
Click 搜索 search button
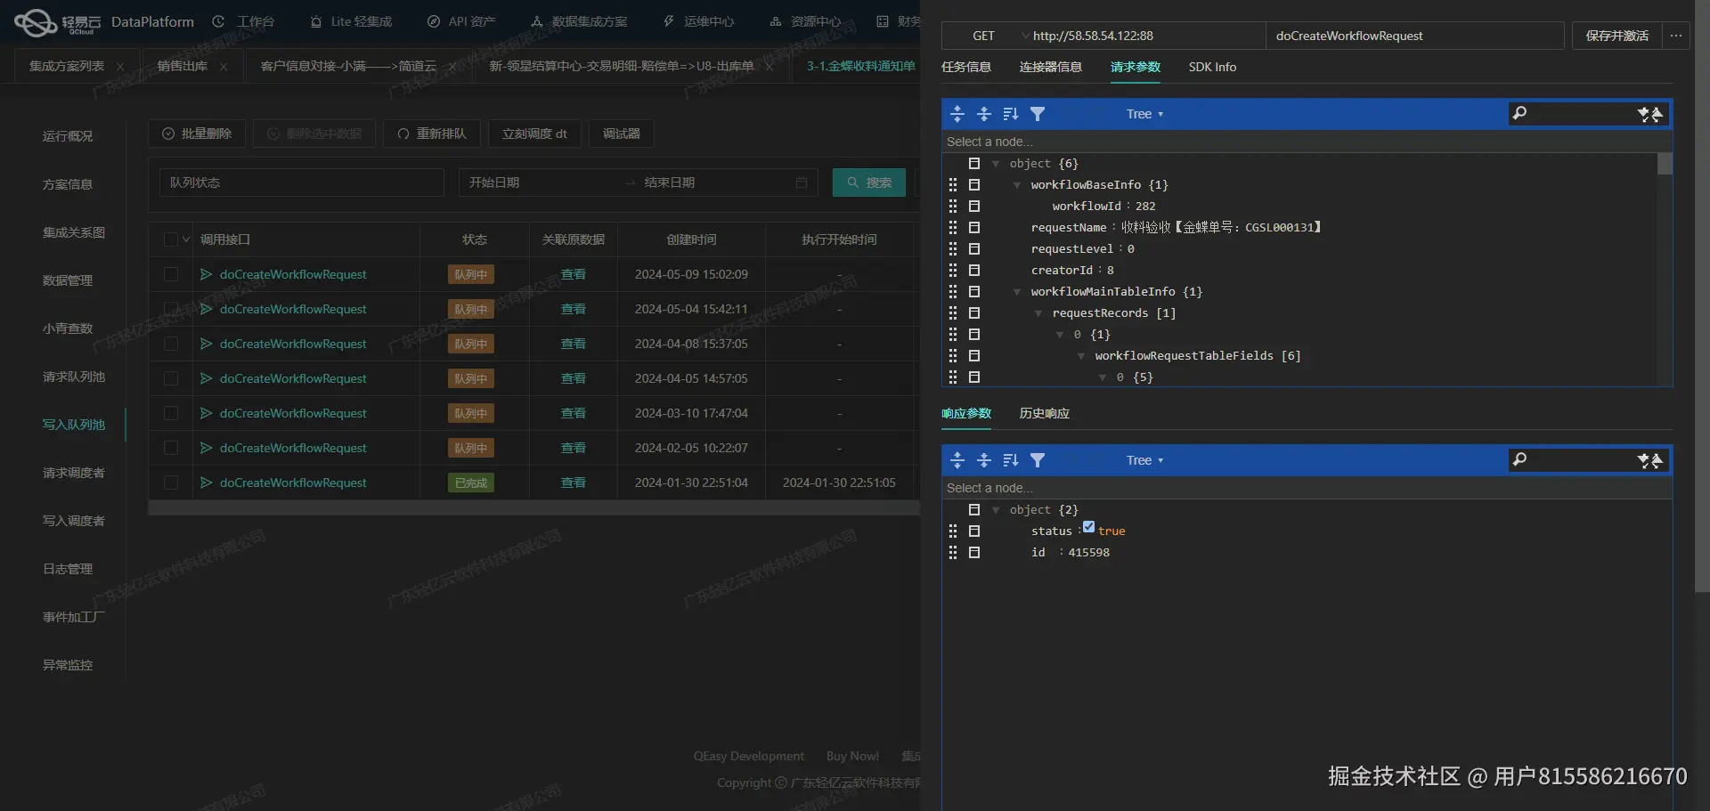pos(869,182)
